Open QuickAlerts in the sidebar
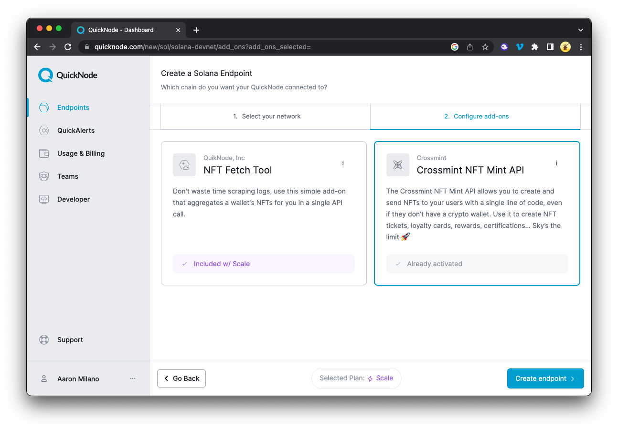This screenshot has height=431, width=618. click(x=76, y=130)
